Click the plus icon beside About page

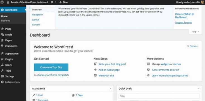pos(95,70)
